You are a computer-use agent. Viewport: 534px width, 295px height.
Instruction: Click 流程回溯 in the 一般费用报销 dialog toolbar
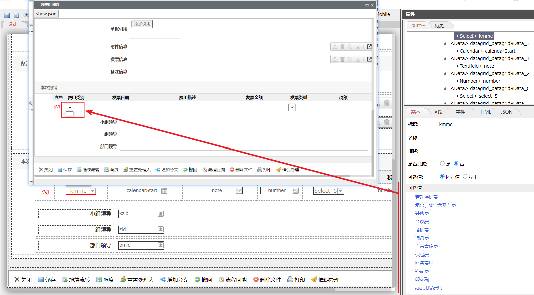point(214,170)
